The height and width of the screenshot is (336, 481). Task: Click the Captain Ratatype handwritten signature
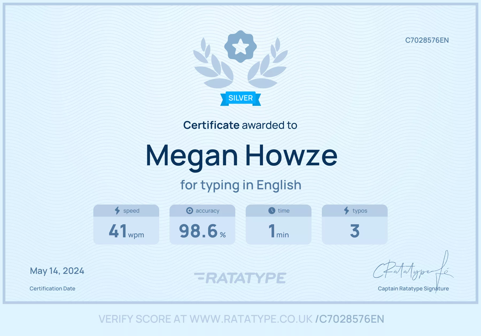point(413,271)
